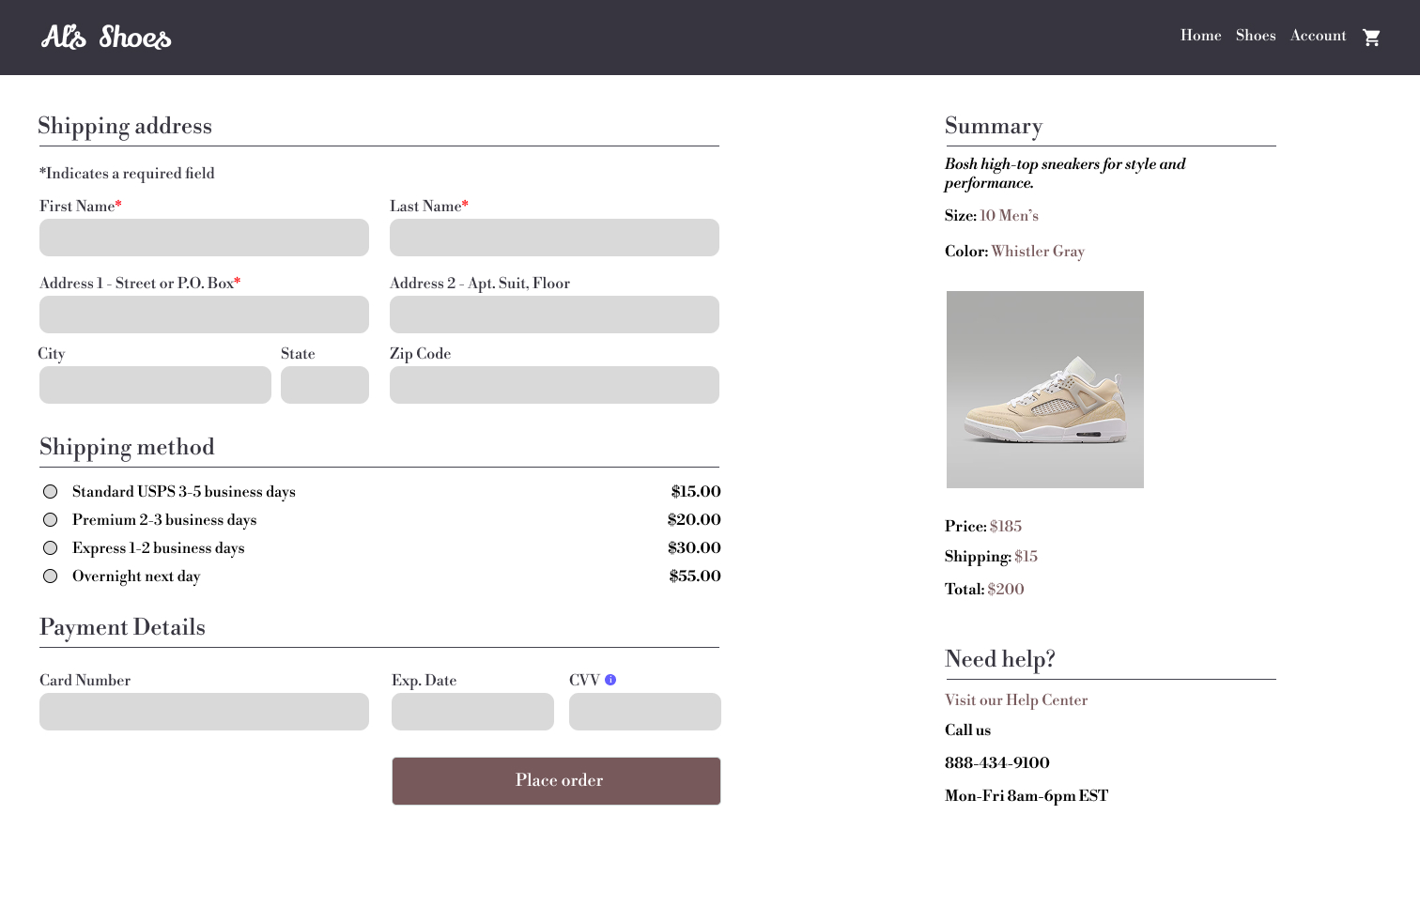Open the Shoes menu item
1420x922 pixels.
pyautogui.click(x=1256, y=36)
